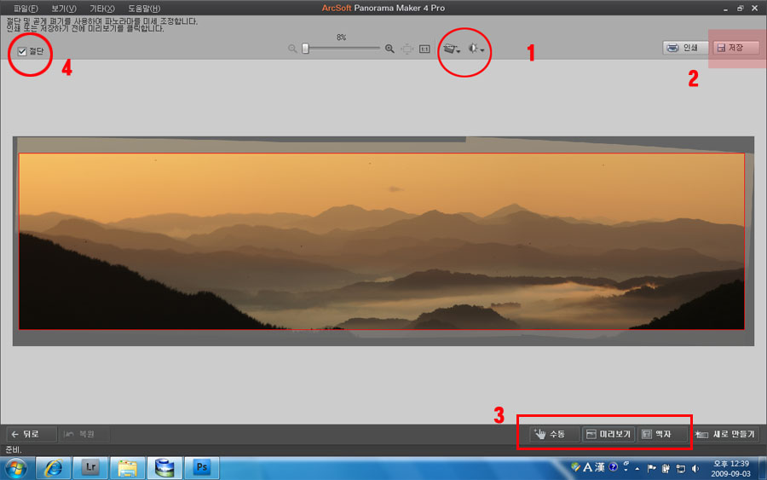Open the 파일(F) menu
This screenshot has width=767, height=480.
pyautogui.click(x=26, y=9)
